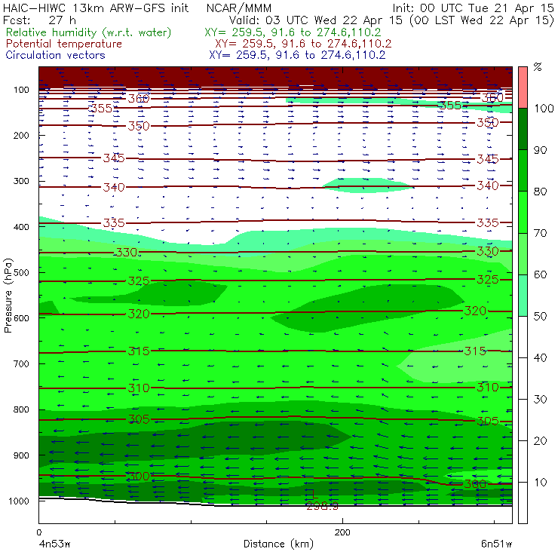The image size is (558, 558).
Task: Click the '700' pressure axis tick label
Action: point(21,363)
